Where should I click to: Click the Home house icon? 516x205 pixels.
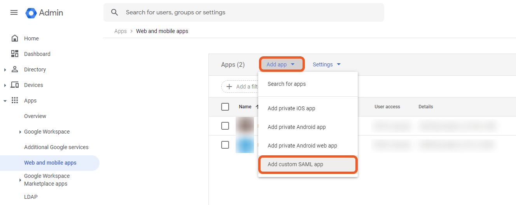pos(15,38)
